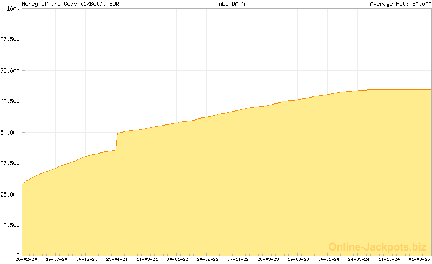Select the 23-04-21 date marker
This screenshot has width=432, height=264.
coord(117,259)
